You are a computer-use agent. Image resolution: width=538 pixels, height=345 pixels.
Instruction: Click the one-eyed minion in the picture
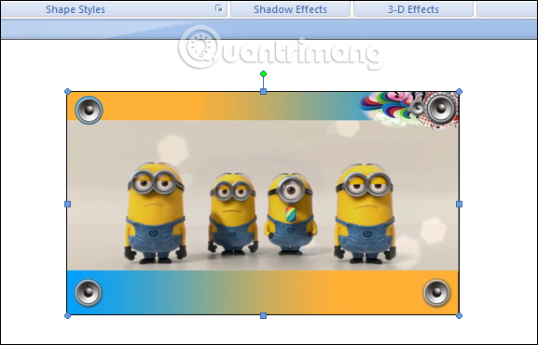coord(290,214)
